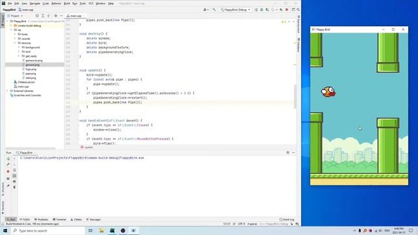Click Rerun icon in Run panel
Viewport: 418px width, 235px height.
(x=8, y=159)
